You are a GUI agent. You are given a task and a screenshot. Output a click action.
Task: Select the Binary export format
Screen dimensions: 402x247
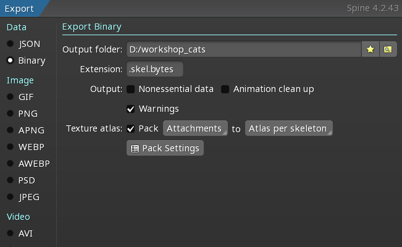(x=10, y=61)
